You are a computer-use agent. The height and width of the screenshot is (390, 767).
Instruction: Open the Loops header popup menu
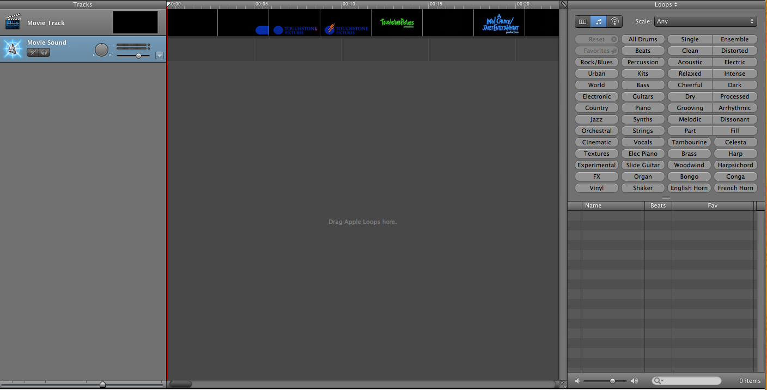pos(666,4)
